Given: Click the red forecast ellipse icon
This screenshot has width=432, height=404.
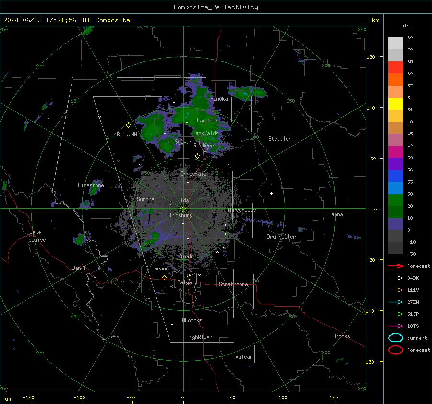Looking at the screenshot, I should point(396,350).
